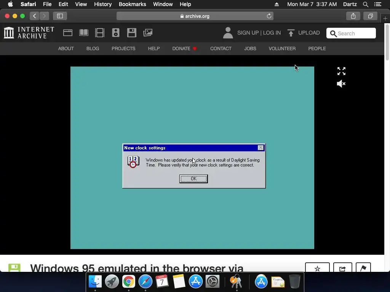This screenshot has width=390, height=292.
Task: Toggle the emulator mute speaker icon
Action: point(341,84)
